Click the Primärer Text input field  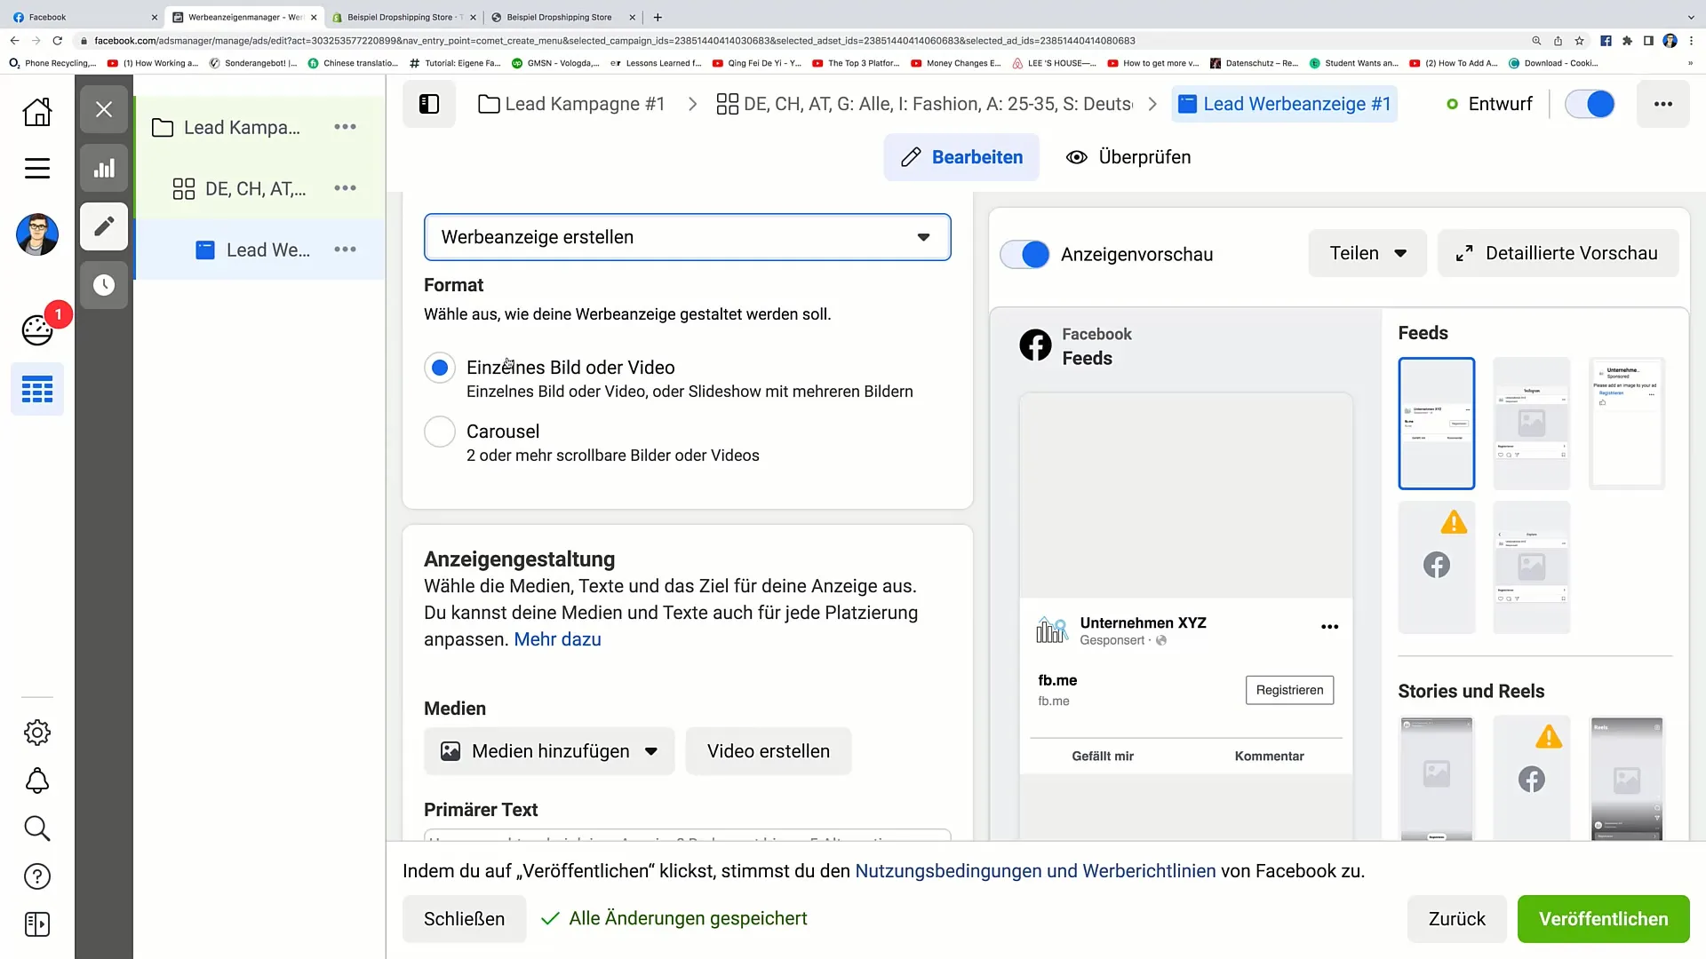click(x=688, y=835)
